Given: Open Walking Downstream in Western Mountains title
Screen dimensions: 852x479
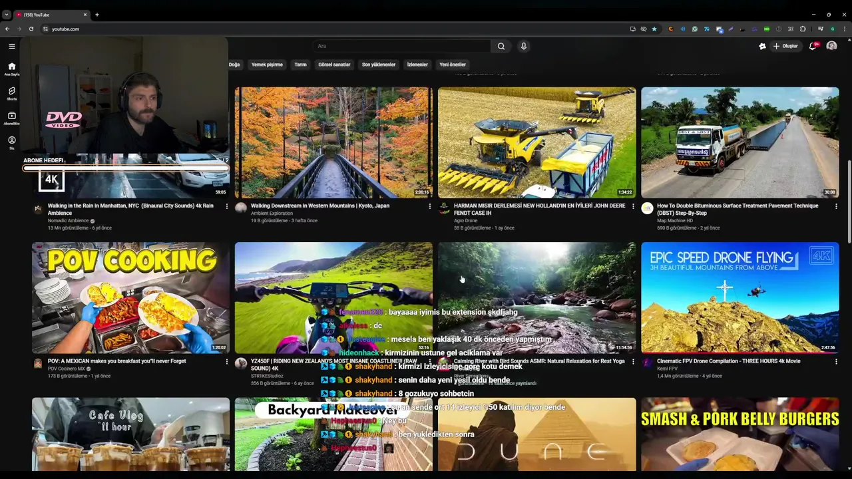Looking at the screenshot, I should 320,206.
